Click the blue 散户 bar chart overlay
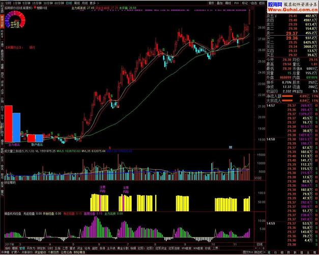This screenshot has height=255, width=319. click(x=16, y=127)
